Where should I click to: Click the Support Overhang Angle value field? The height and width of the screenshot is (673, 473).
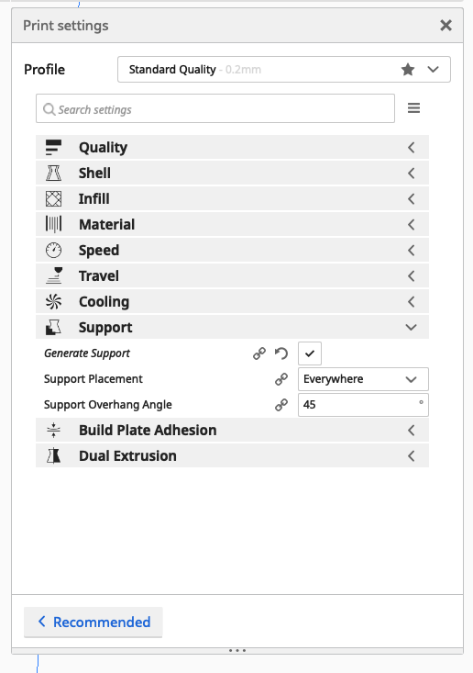pos(363,405)
